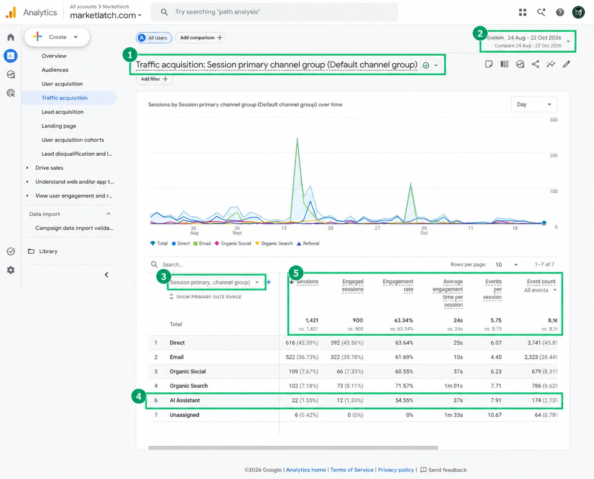Select Landing page in the reports menu

point(59,126)
